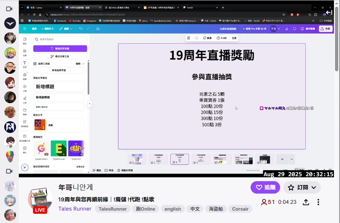
Task: Toggle Follow with the heart 追隨 button
Action: pos(265,187)
